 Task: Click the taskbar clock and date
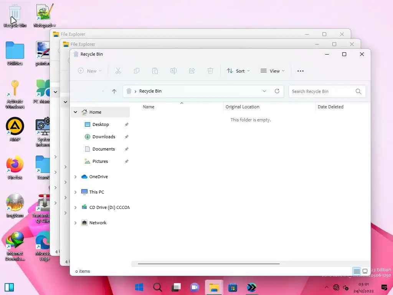[363, 287]
